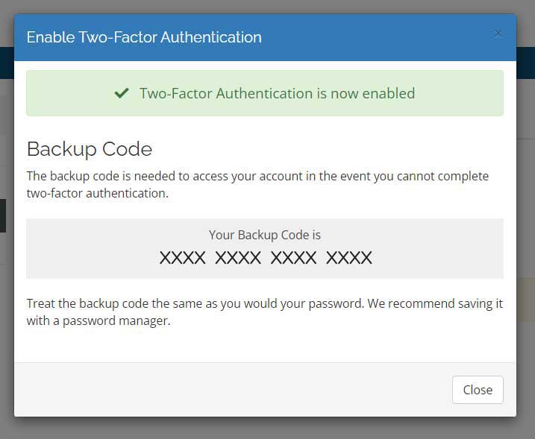The height and width of the screenshot is (439, 535).
Task: Dismiss the dialog using the header X icon
Action: pyautogui.click(x=498, y=34)
